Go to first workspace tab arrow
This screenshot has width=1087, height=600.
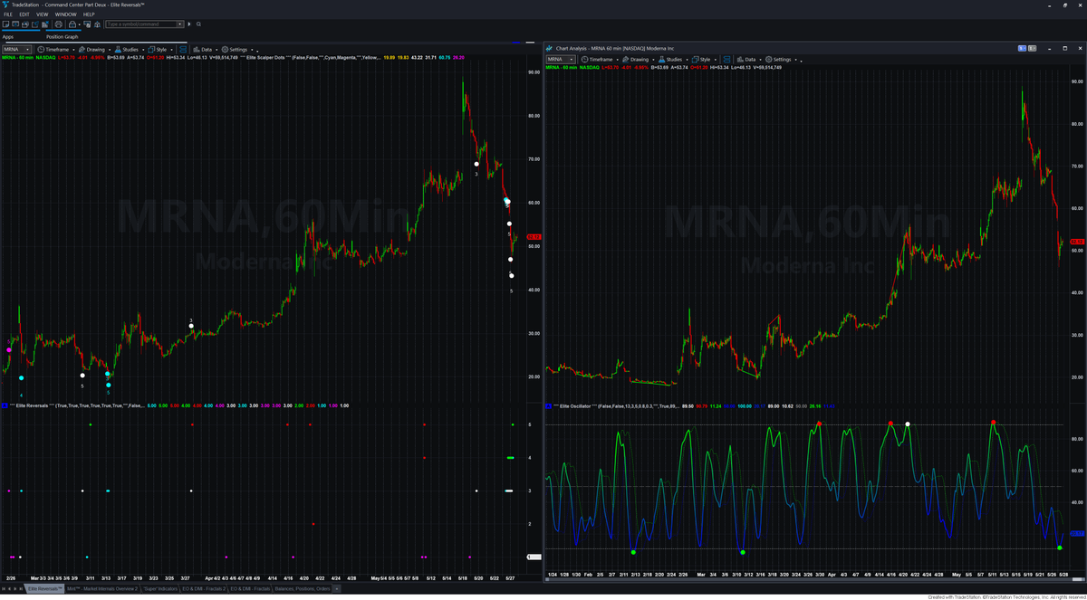(x=4, y=589)
